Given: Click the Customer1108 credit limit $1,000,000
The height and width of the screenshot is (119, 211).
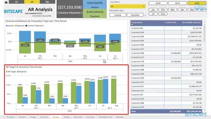Looking at the screenshot, I should (x=176, y=53).
